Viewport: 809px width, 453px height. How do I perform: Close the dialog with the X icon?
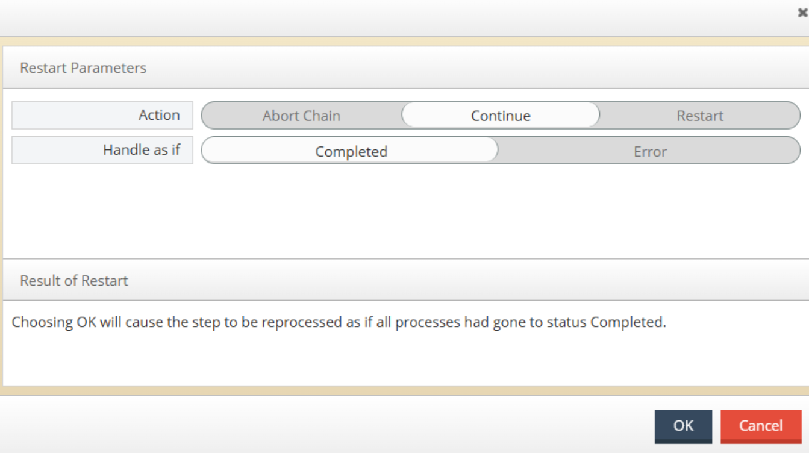coord(802,13)
